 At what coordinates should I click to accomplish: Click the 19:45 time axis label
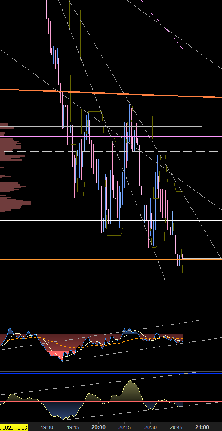73,428
